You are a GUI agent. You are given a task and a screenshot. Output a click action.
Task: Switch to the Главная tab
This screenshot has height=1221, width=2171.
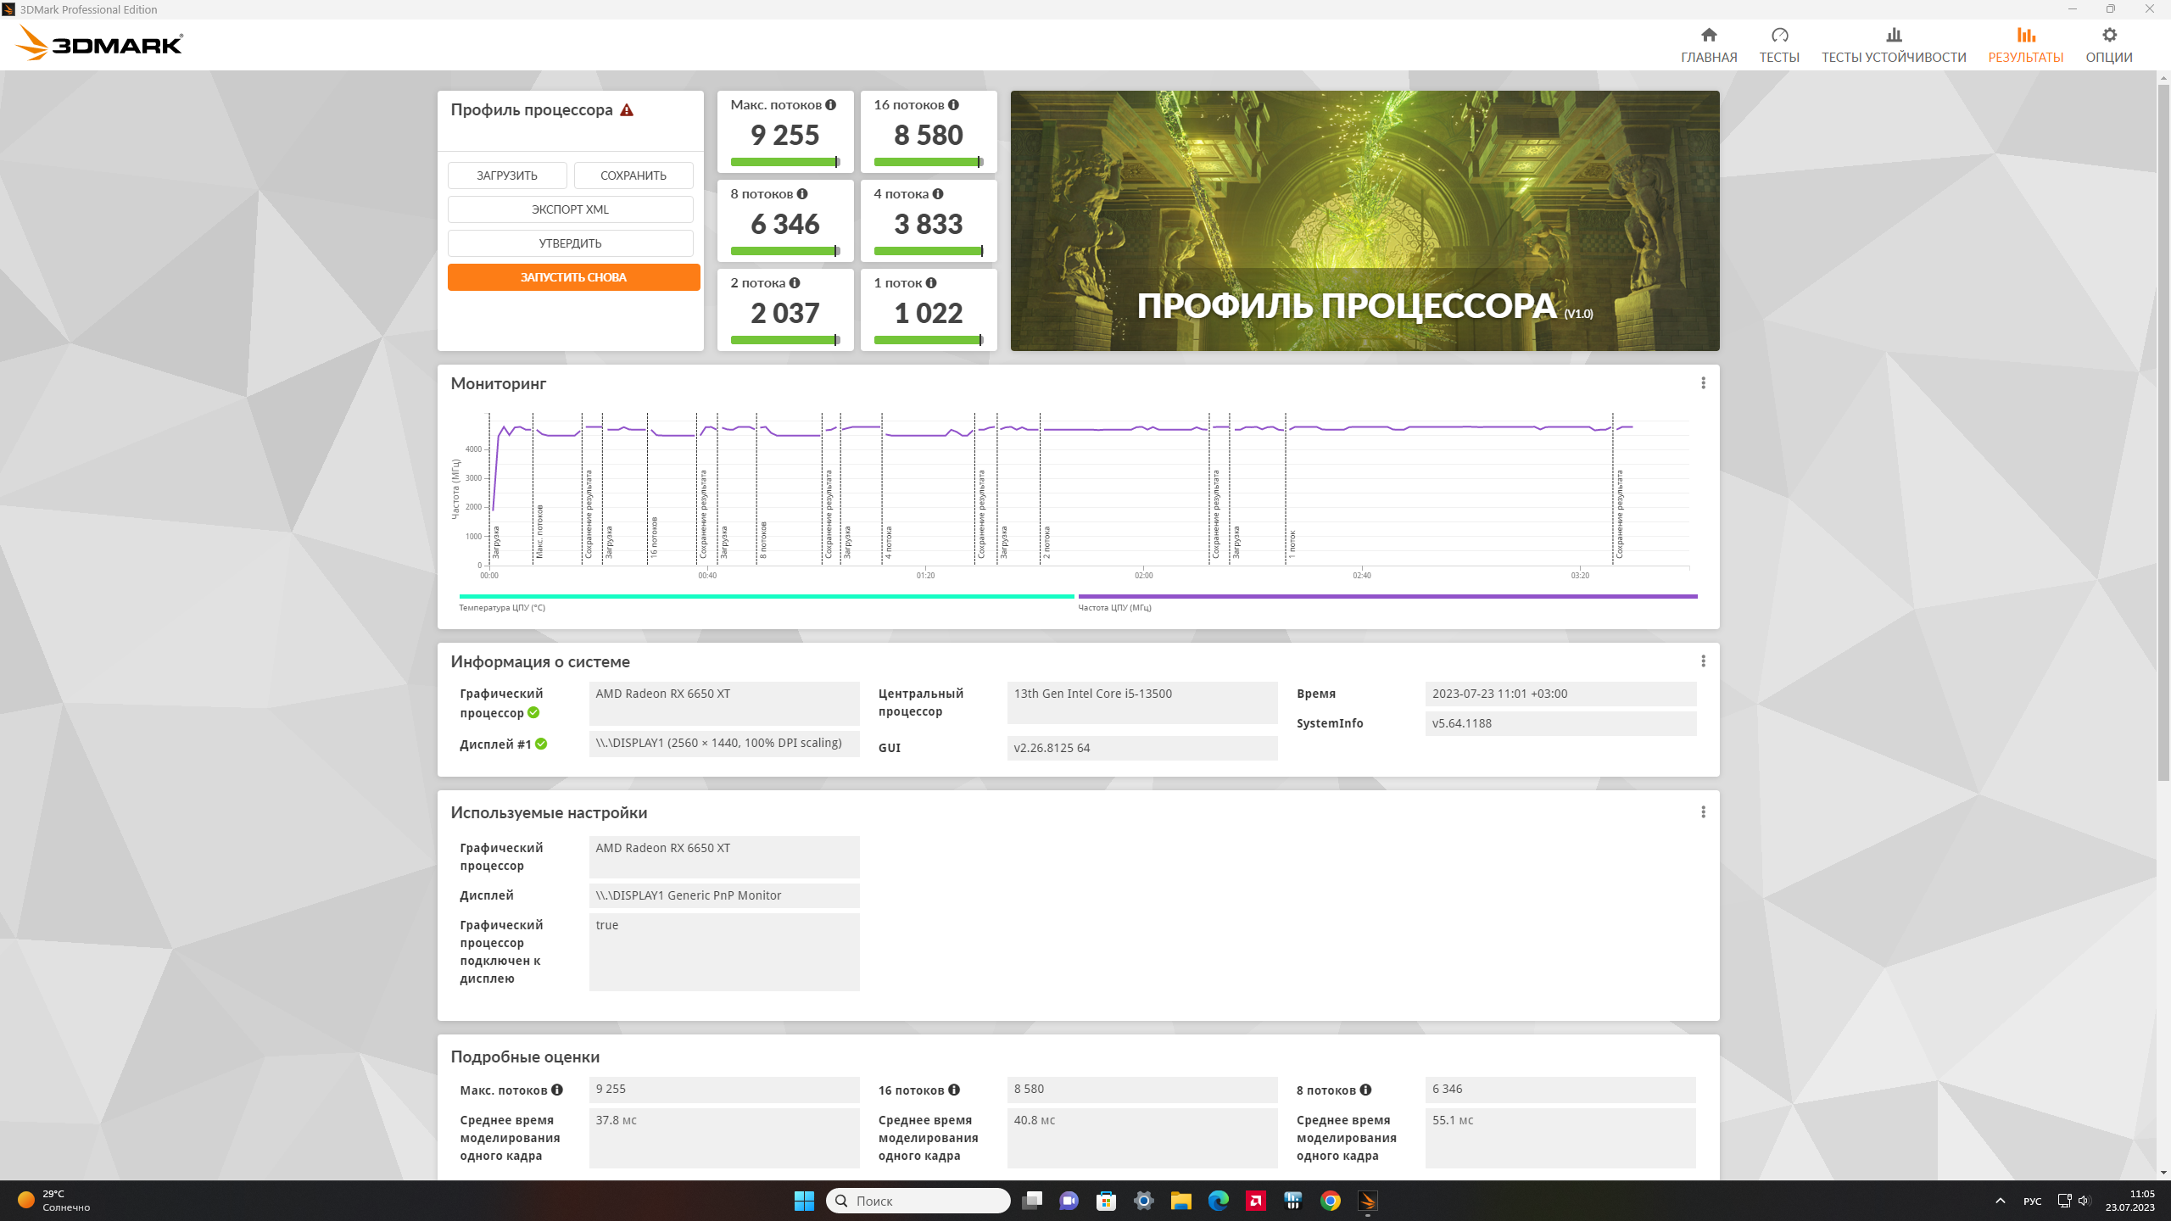[x=1709, y=45]
